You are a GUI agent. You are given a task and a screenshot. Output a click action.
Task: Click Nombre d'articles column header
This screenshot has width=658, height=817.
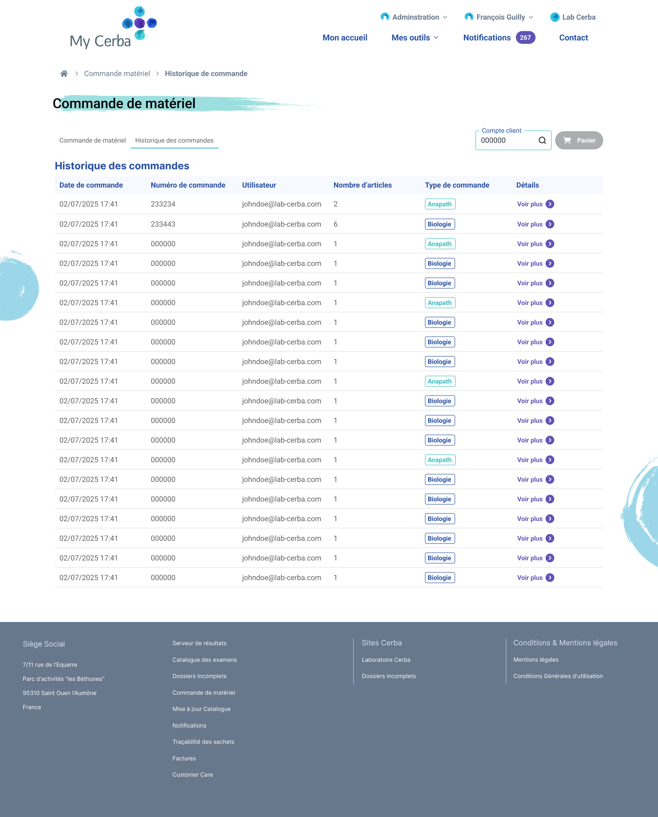coord(362,185)
